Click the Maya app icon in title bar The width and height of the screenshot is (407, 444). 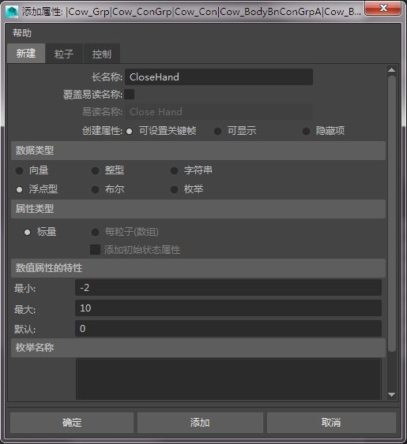12,12
